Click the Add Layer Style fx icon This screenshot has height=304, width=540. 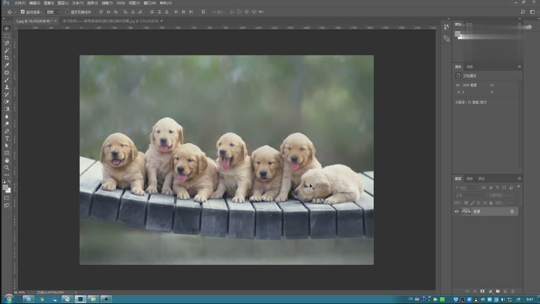[475, 291]
